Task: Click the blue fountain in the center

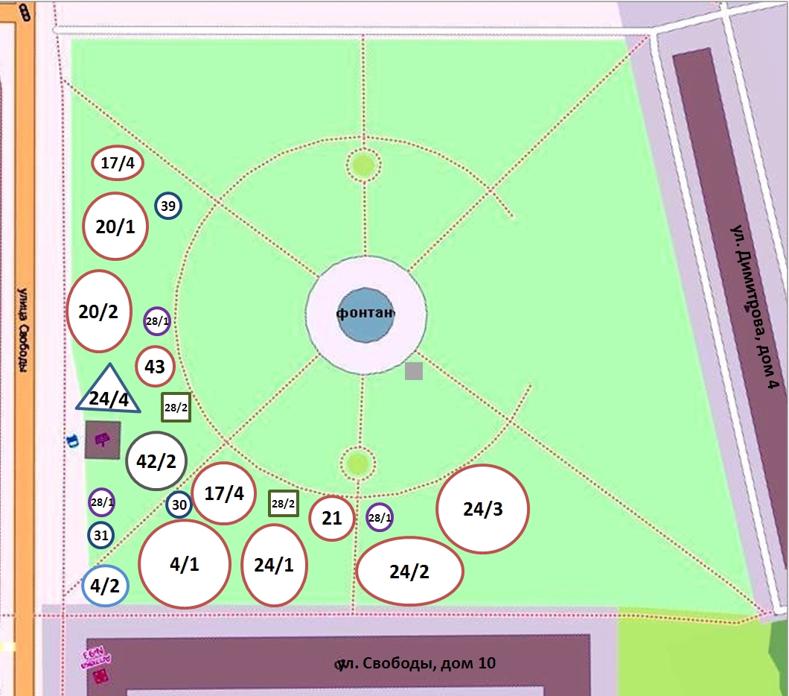Action: [x=365, y=314]
